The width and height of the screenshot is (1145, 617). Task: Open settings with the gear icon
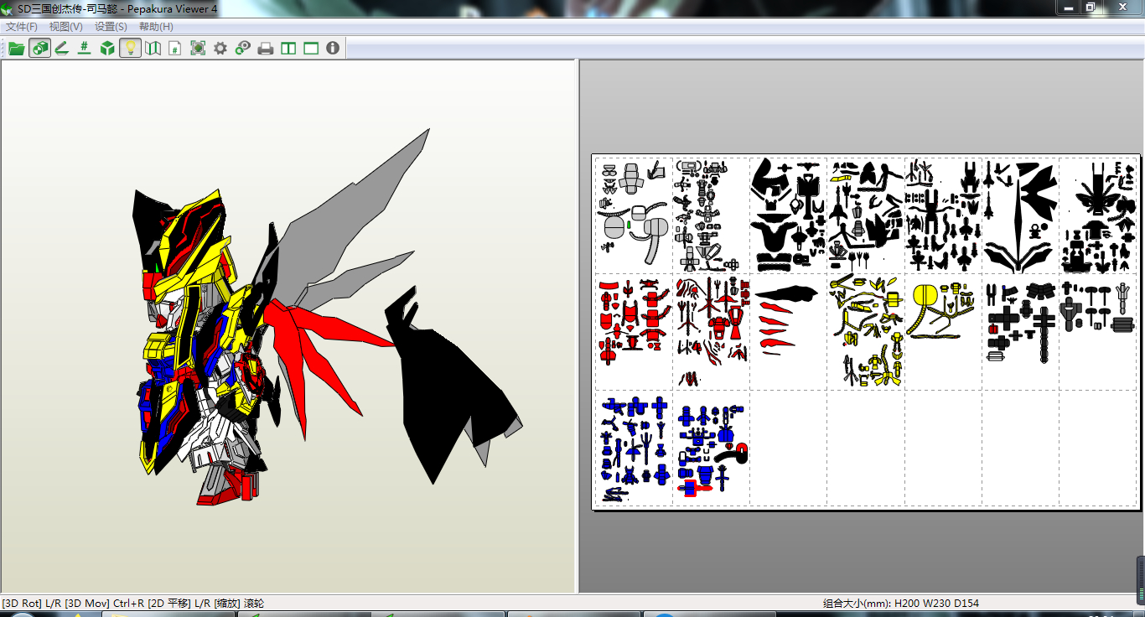coord(220,48)
